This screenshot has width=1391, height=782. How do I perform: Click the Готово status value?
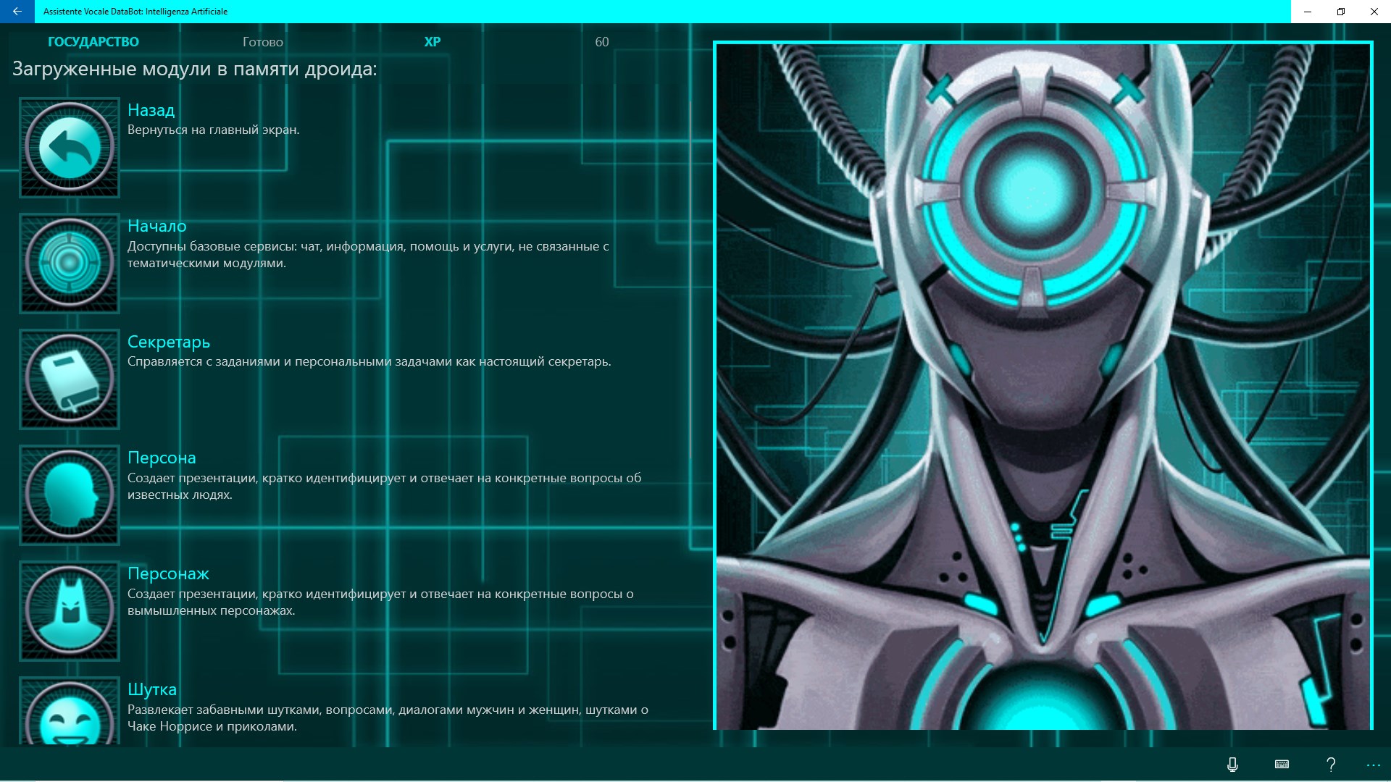click(x=263, y=42)
